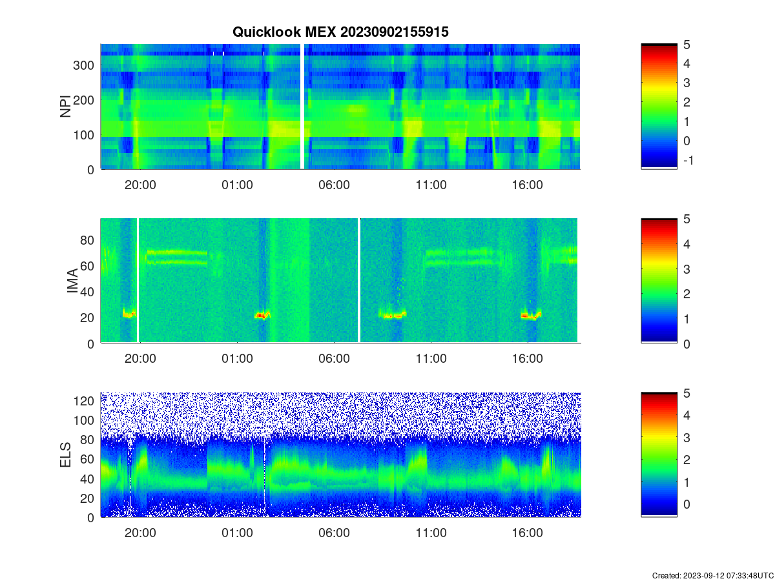This screenshot has width=775, height=581.
Task: Click "16:00" tick under the NPI plot
Action: click(528, 185)
